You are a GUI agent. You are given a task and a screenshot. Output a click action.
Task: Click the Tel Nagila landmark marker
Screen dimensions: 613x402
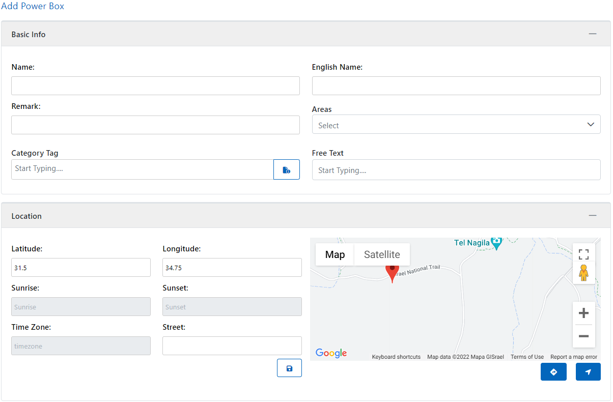497,243
